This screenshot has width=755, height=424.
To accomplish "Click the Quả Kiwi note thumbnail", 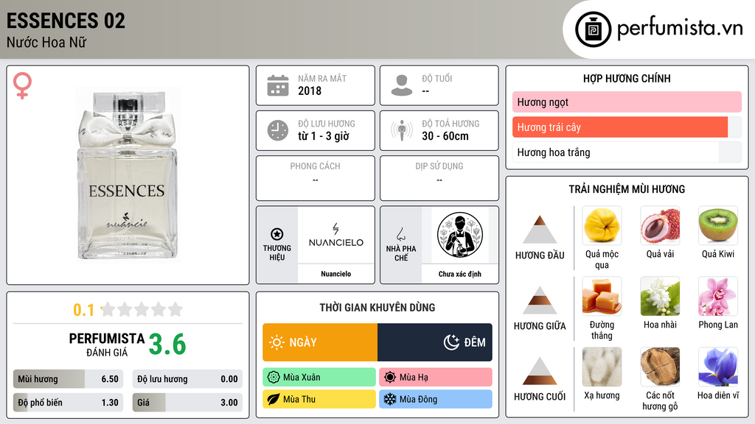I will (x=718, y=225).
